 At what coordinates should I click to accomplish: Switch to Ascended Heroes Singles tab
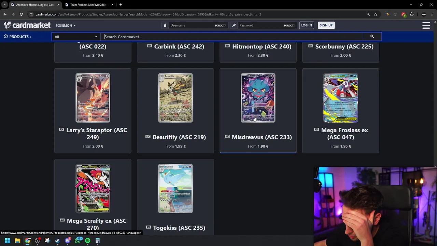35,4
